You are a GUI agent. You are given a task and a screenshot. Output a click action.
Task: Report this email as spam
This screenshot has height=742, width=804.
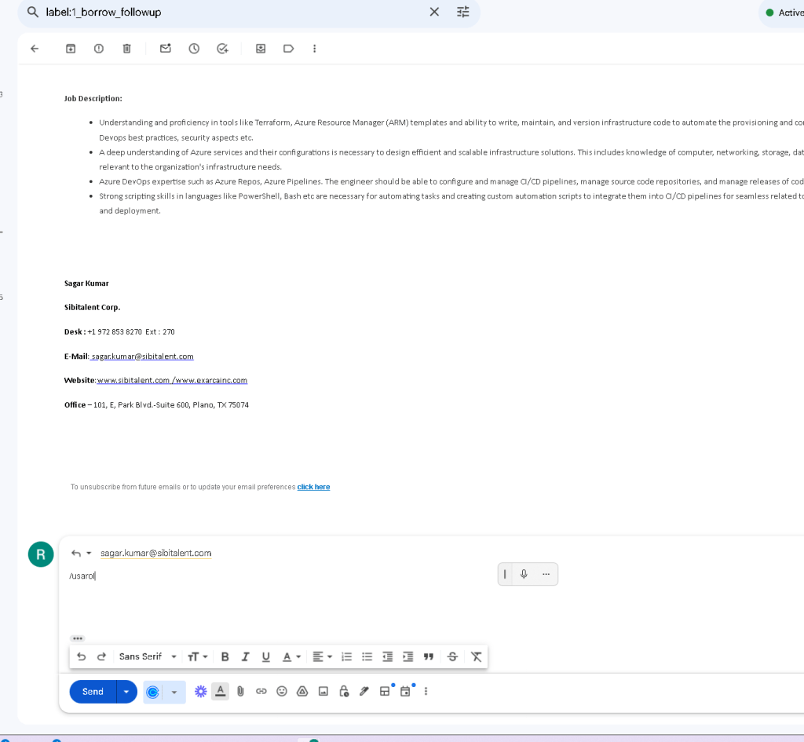pyautogui.click(x=99, y=49)
